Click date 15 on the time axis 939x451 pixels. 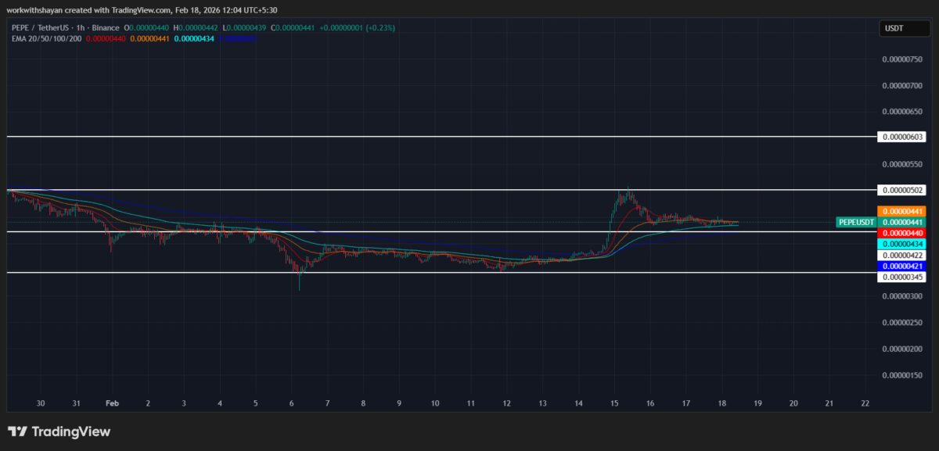click(x=614, y=403)
